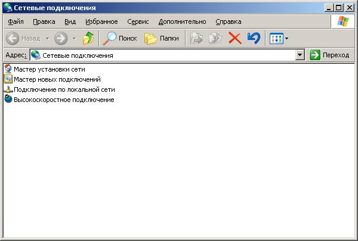This screenshot has width=358, height=241.
Task: Click the Папки toolbar label
Action: [x=169, y=38]
